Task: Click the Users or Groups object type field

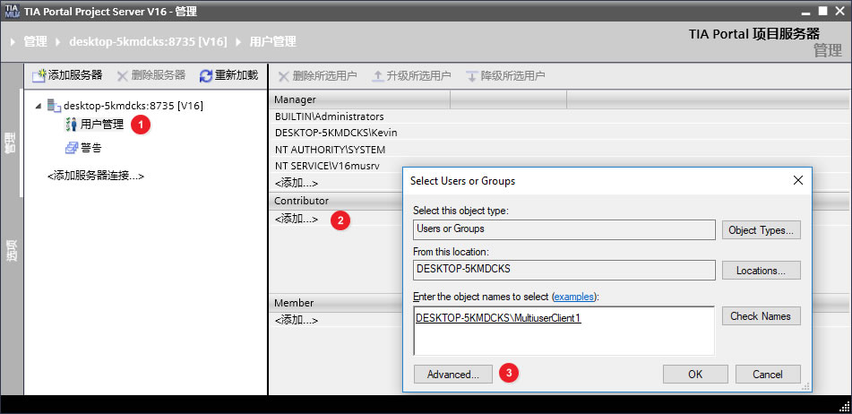Action: tap(564, 229)
